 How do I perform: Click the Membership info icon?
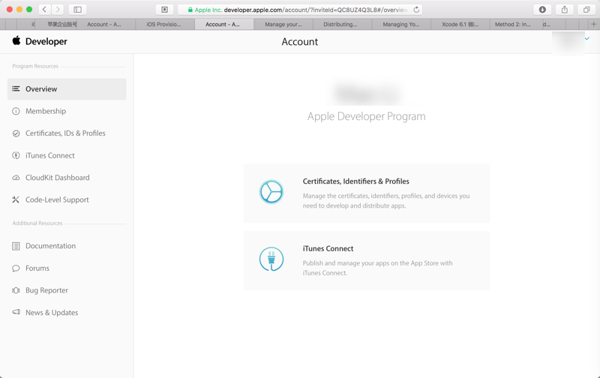tap(16, 111)
